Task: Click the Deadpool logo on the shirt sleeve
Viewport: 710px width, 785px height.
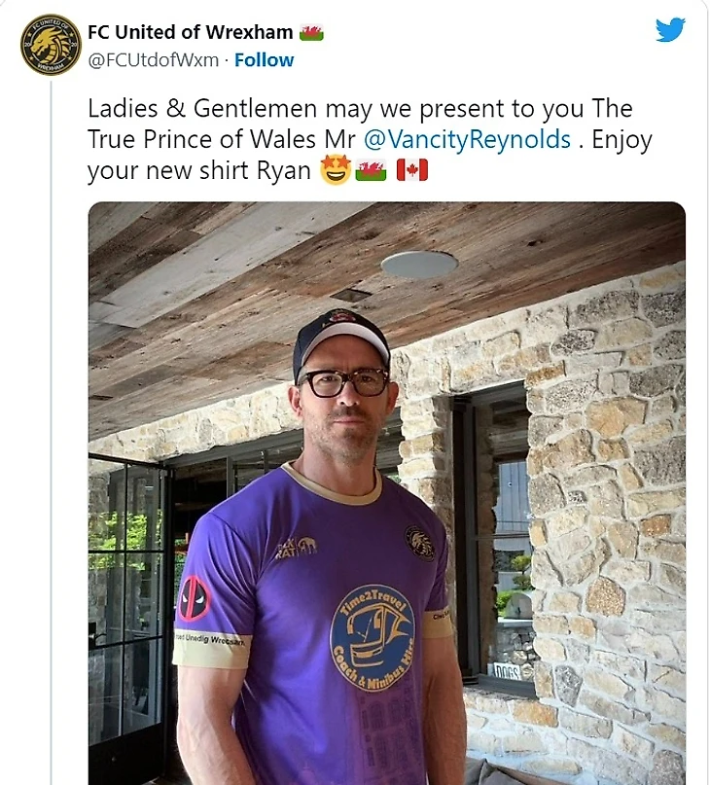Action: 194,597
